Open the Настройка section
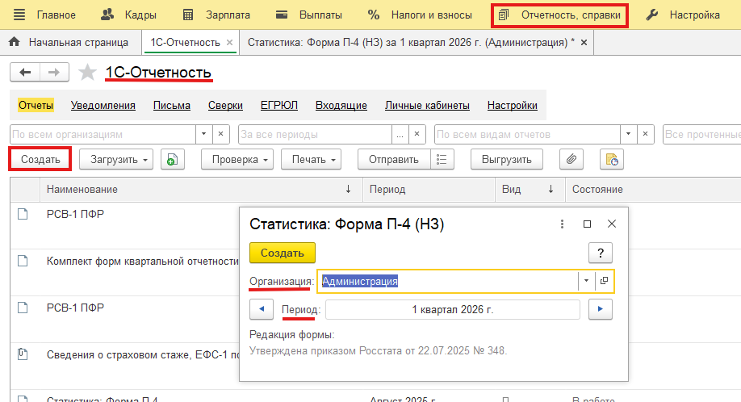 (683, 15)
